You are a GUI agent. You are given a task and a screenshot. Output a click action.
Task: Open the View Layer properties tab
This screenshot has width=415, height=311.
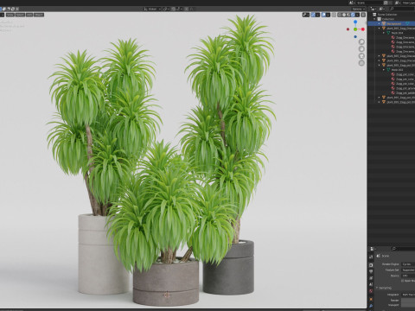click(371, 278)
